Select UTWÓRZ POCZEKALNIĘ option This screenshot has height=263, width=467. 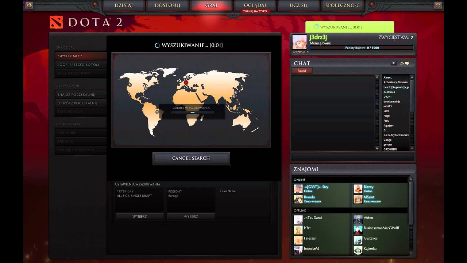81,103
